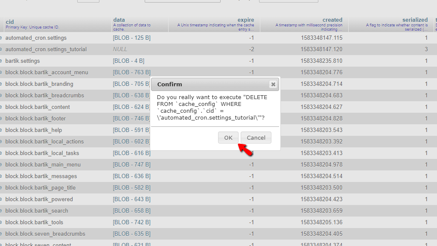Open the [BLOB - 742 B] data value
This screenshot has height=246, width=437.
point(131,223)
